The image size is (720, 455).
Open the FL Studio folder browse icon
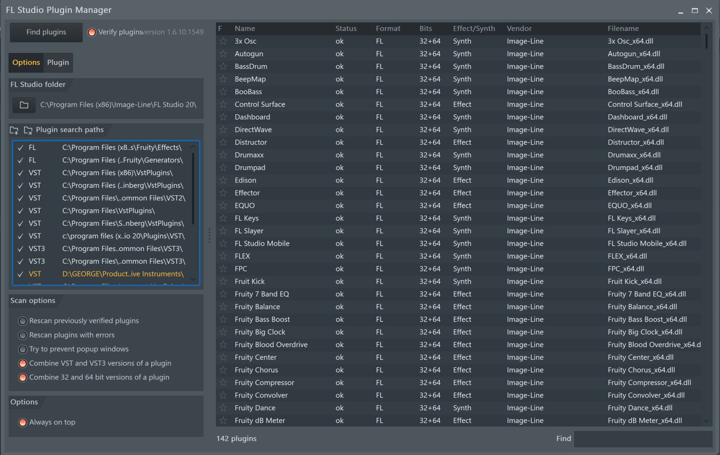pos(24,105)
